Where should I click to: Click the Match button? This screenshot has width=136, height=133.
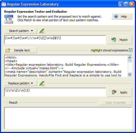point(120,40)
